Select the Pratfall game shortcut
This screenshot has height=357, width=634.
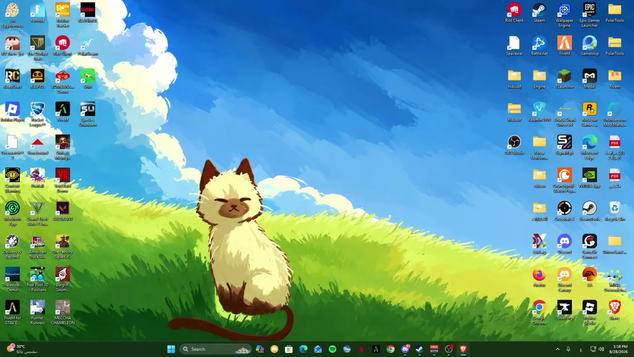coord(38,178)
